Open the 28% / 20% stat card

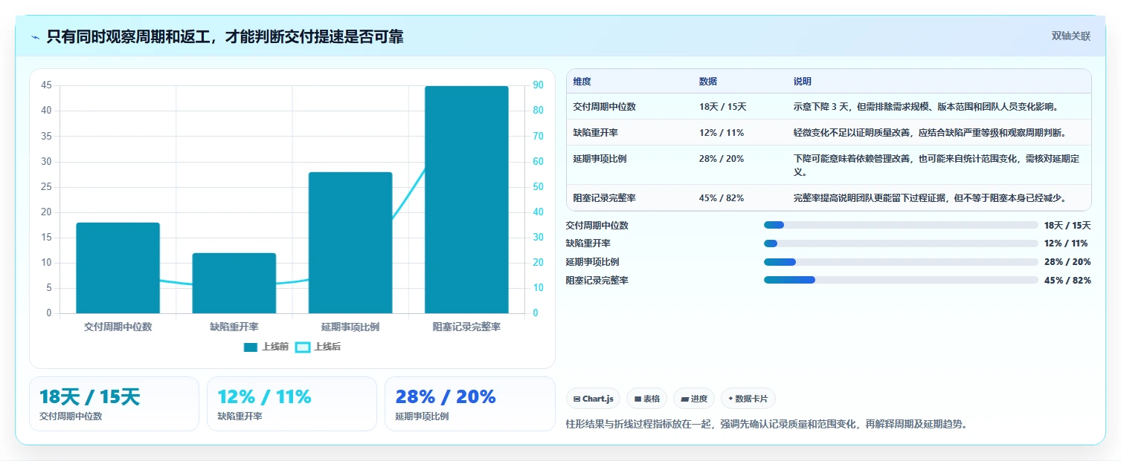coord(469,404)
